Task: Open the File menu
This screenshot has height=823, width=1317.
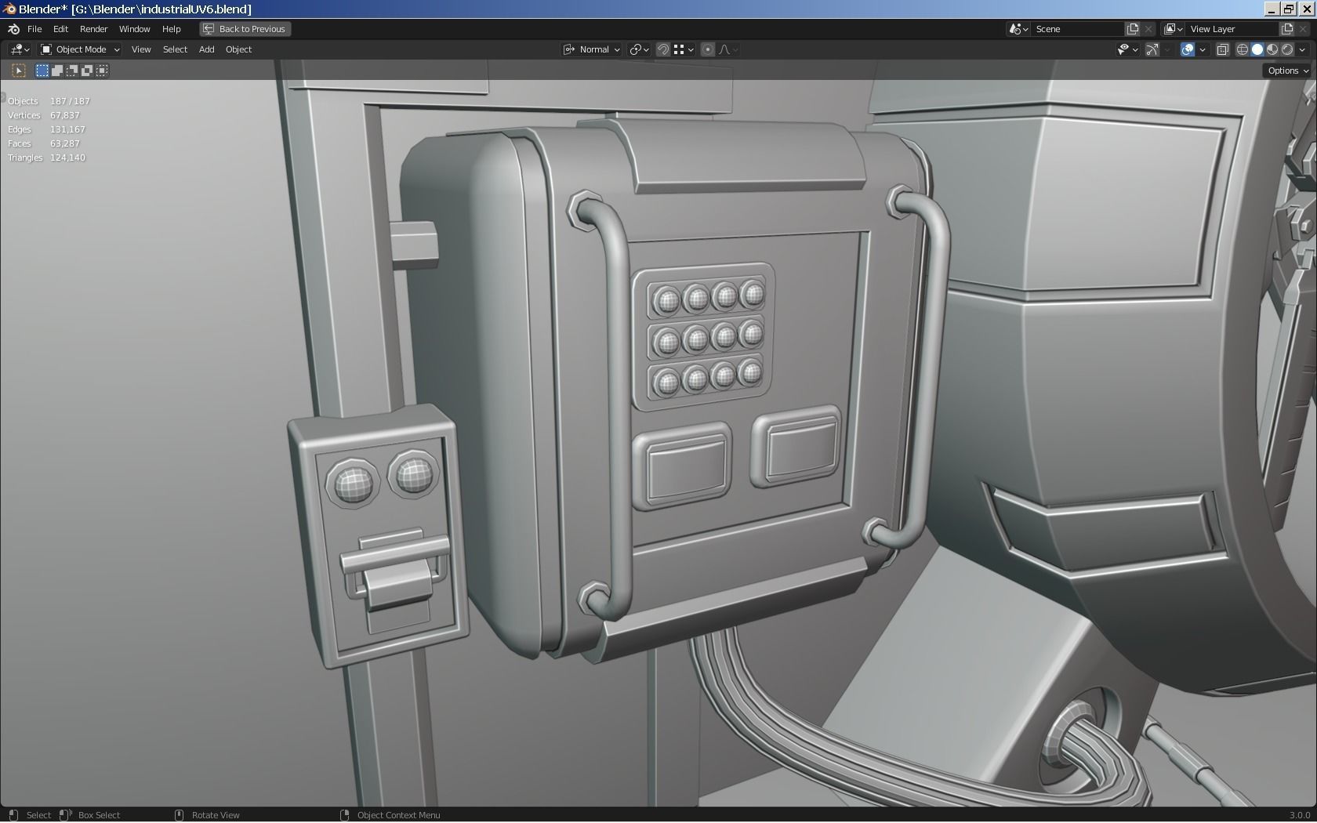Action: coord(34,29)
